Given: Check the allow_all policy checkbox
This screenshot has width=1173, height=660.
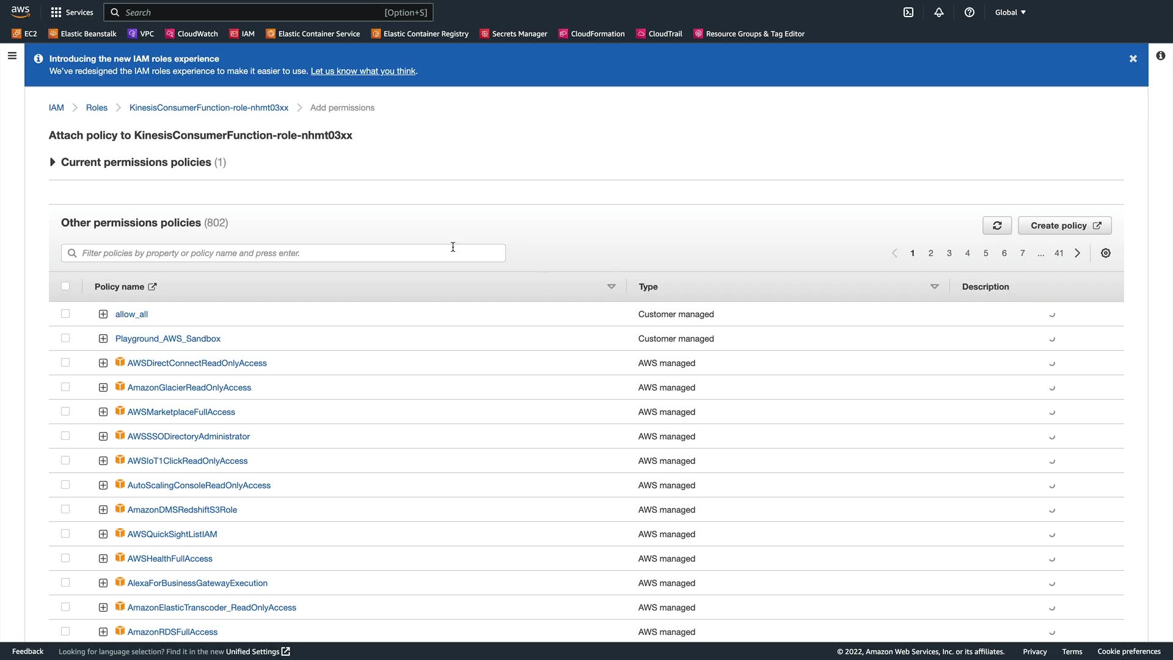Looking at the screenshot, I should (65, 313).
